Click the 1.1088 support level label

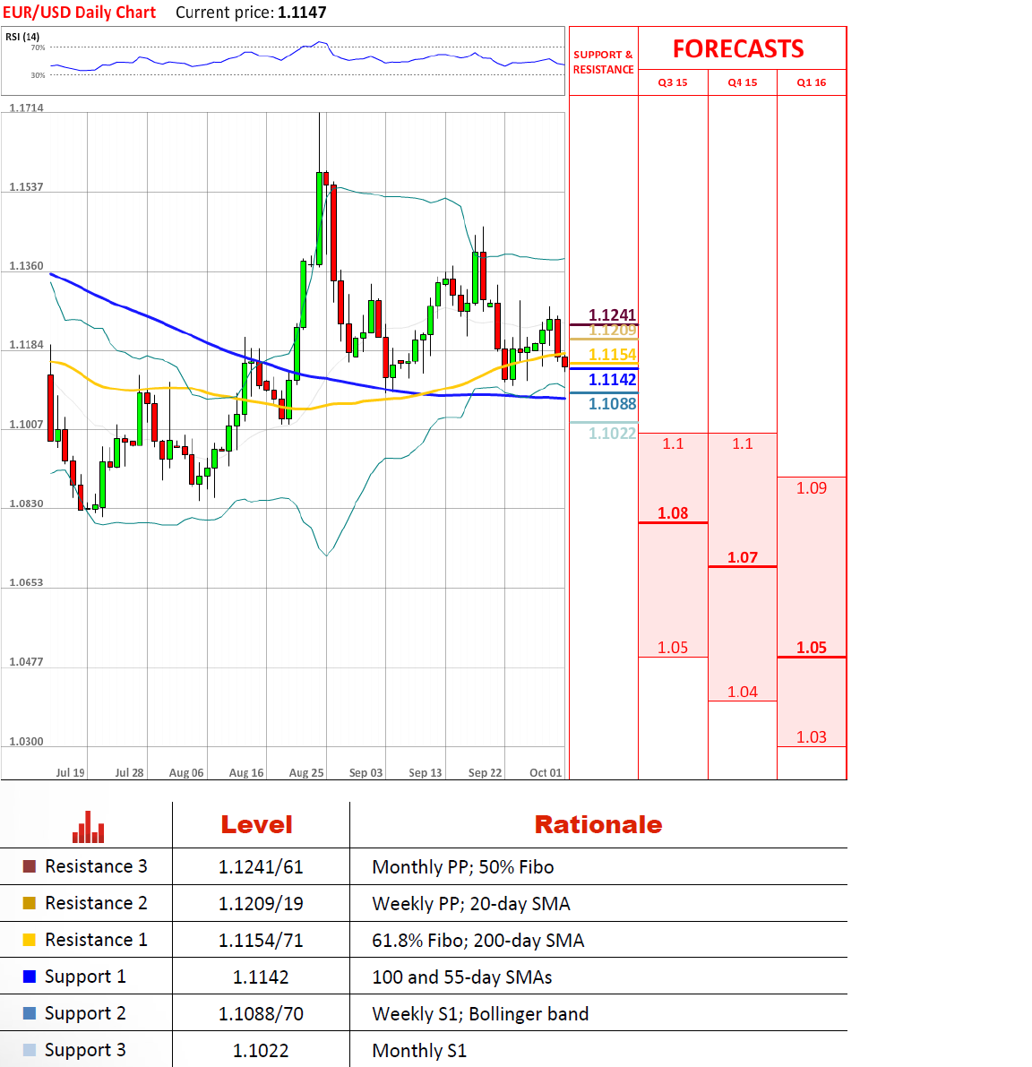point(612,404)
